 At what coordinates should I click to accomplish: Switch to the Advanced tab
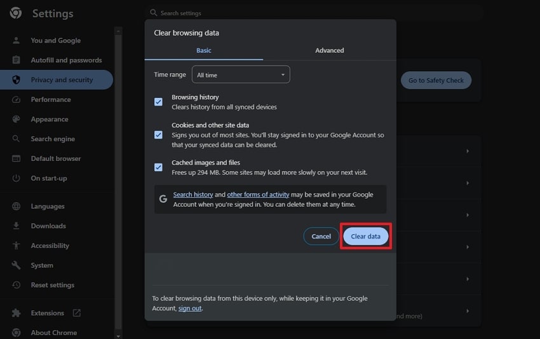point(330,51)
